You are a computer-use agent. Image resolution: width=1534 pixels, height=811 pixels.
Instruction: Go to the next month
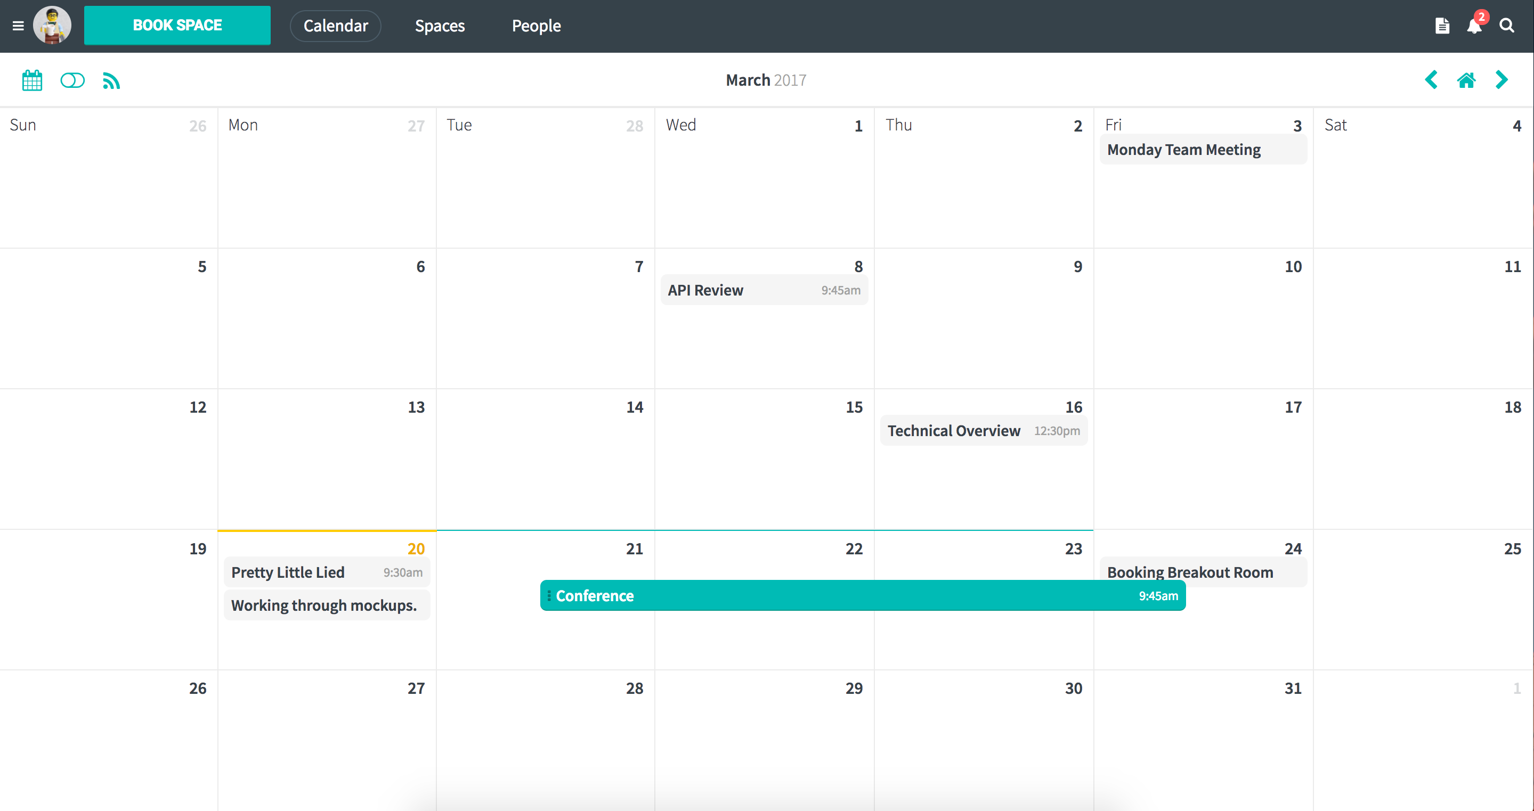(x=1502, y=80)
